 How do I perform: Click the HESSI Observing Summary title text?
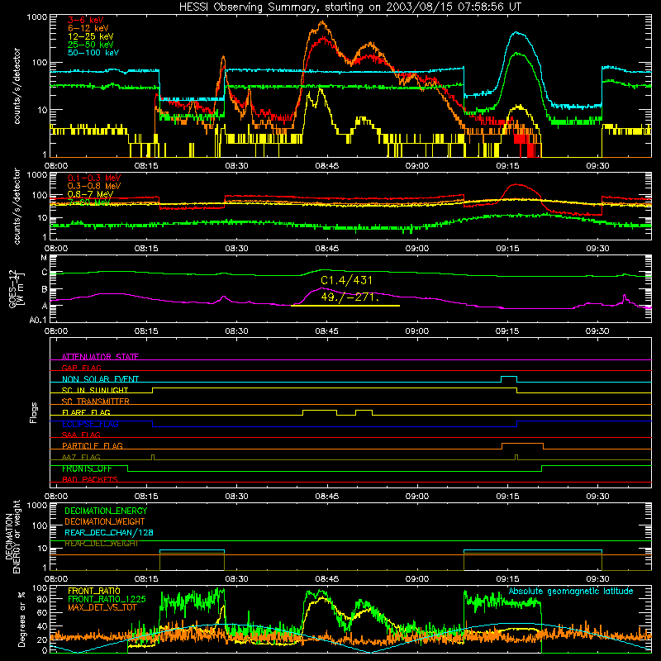[x=350, y=7]
